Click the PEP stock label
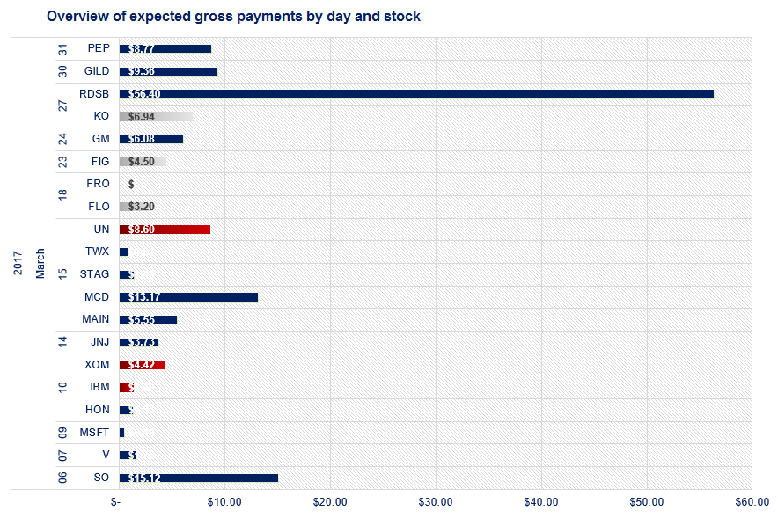This screenshot has width=778, height=525. [99, 48]
